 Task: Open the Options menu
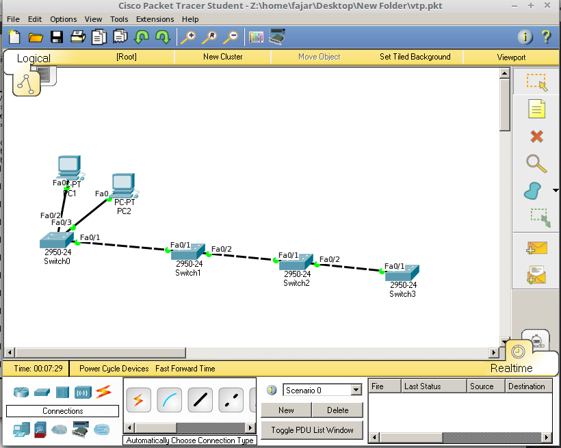tap(63, 19)
